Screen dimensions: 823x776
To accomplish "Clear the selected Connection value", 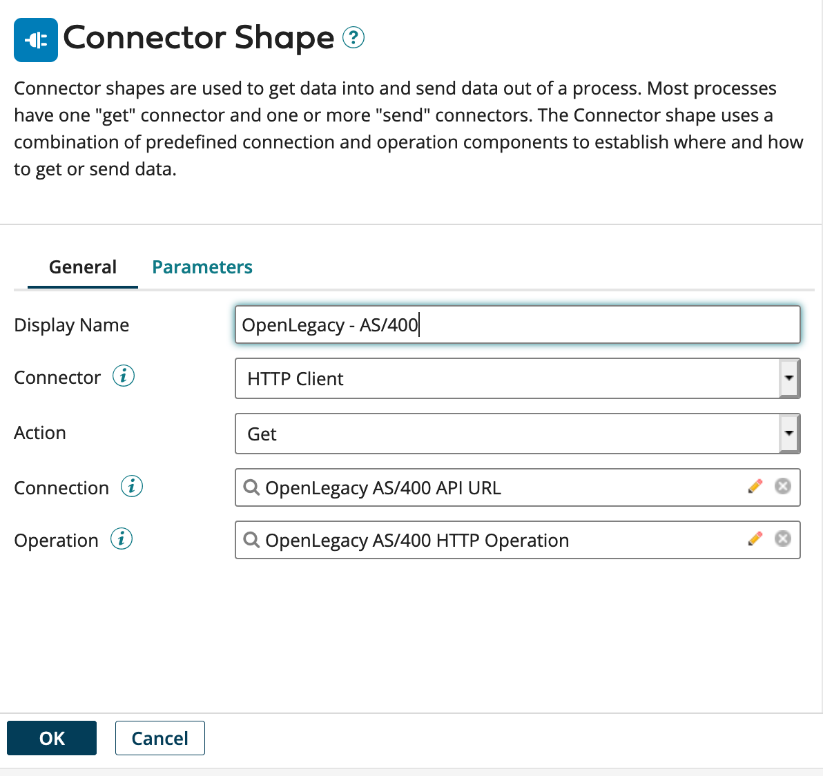I will [783, 486].
